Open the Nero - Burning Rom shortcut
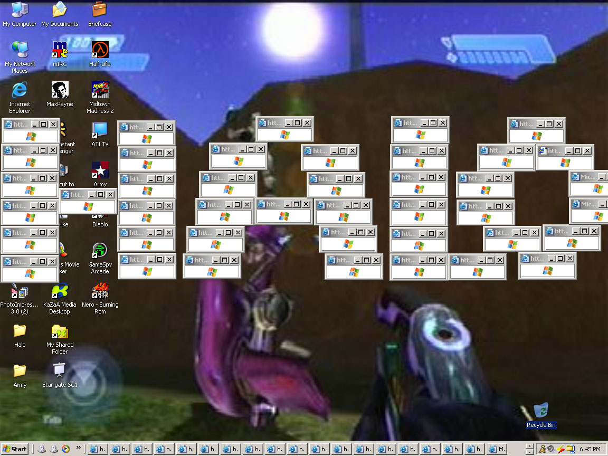This screenshot has width=608, height=456. click(100, 298)
